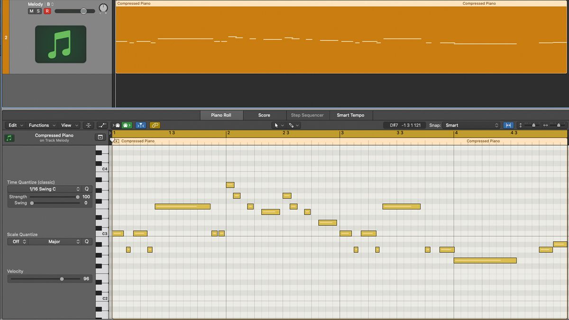Viewport: 569px width, 320px height.
Task: Select the Pointer tool in the Piano Roll
Action: [277, 125]
